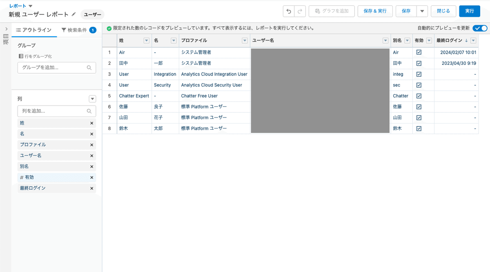Image resolution: width=490 pixels, height=272 pixels.
Task: Select the 最終ログイン column item in outline
Action: tap(57, 188)
